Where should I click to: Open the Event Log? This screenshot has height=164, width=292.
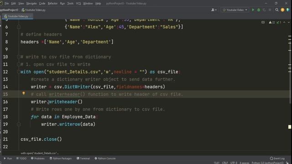click(277, 159)
